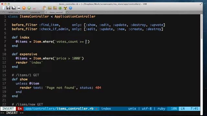Save the current file with the floppy icon
This screenshot has width=207, height=116.
coord(8,8)
